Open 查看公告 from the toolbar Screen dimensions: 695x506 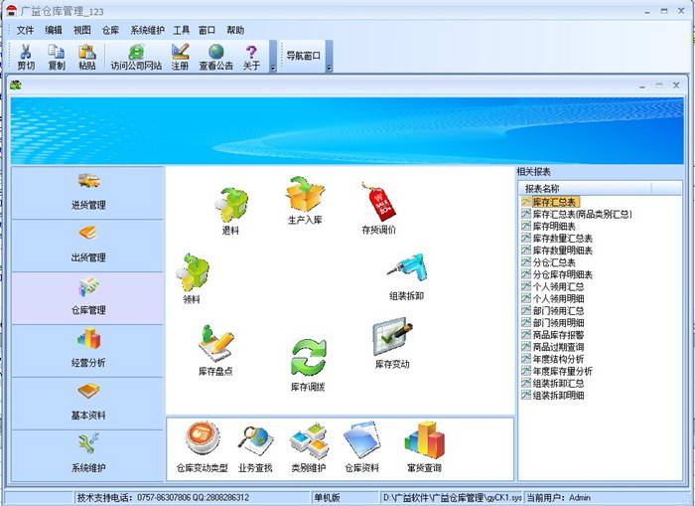(215, 57)
